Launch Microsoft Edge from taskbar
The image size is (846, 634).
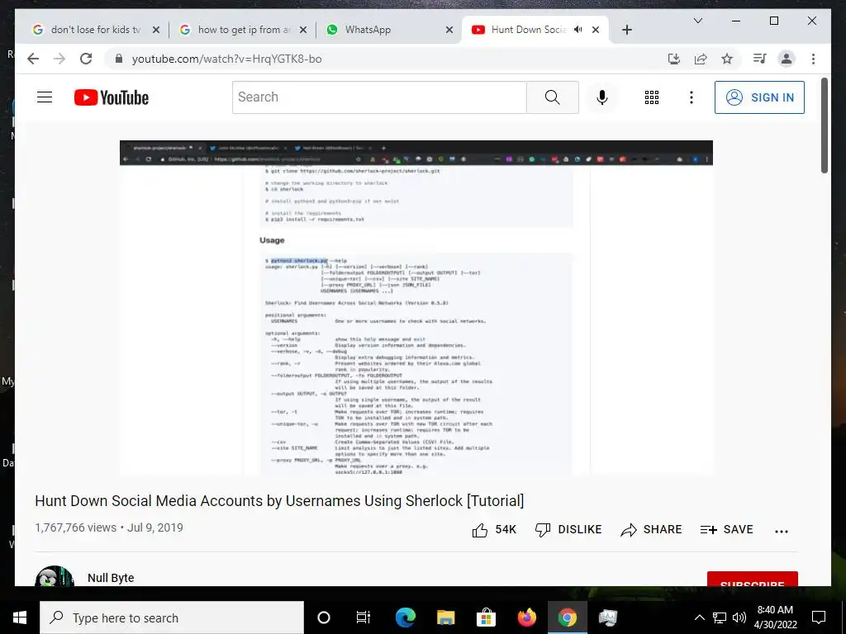[x=405, y=617]
